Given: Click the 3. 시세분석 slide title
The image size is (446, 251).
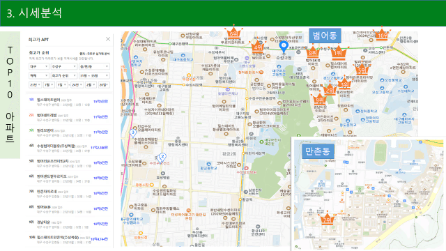Looking at the screenshot, I should click(x=34, y=13).
